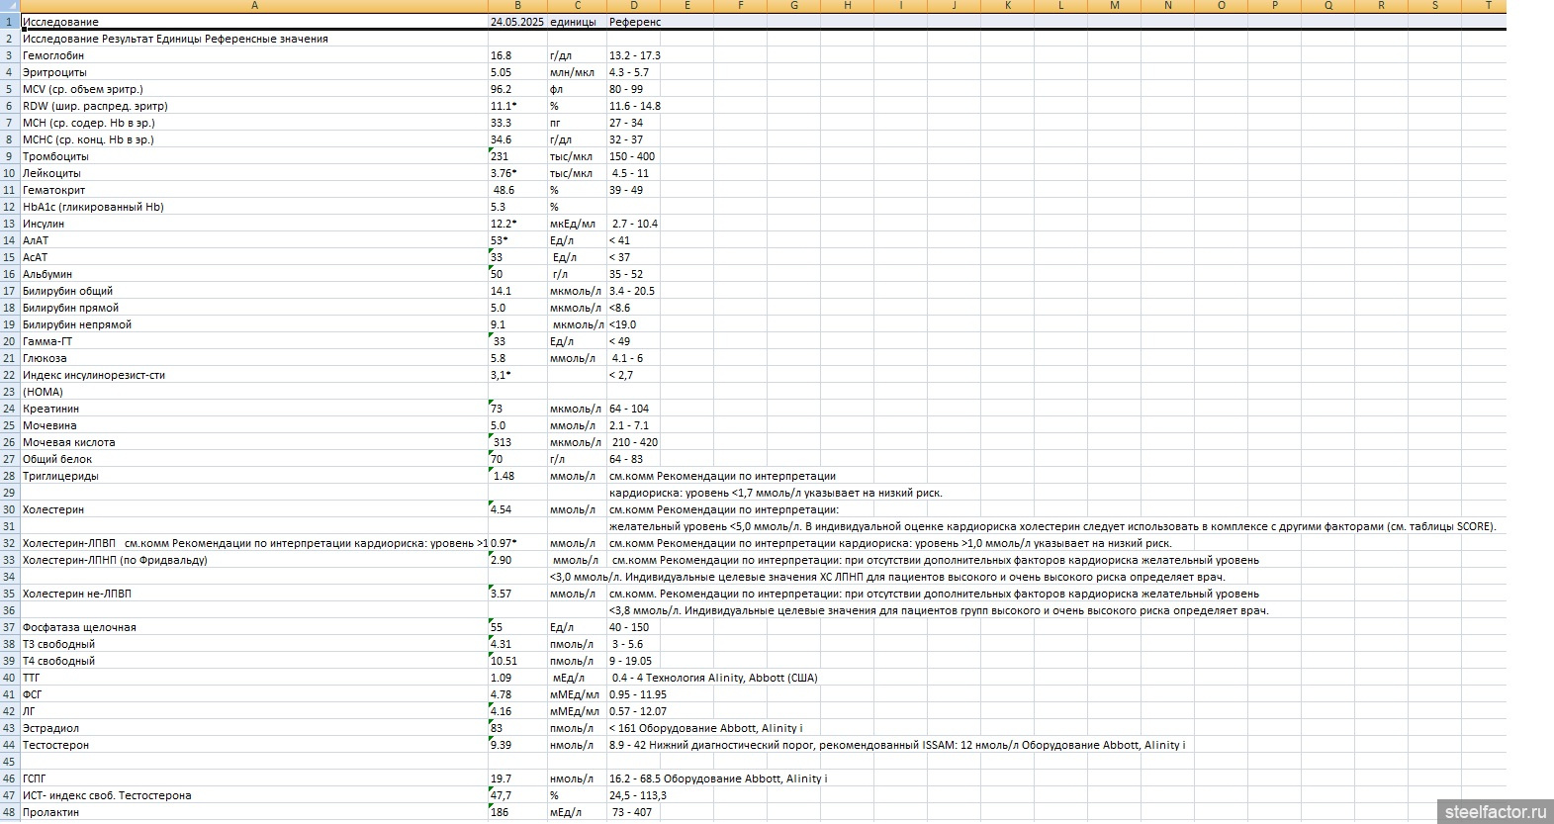Click cell with date 24.05.2025
This screenshot has width=1554, height=824.
(x=517, y=22)
